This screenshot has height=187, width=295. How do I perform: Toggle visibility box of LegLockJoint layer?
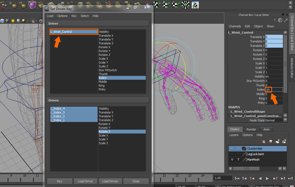232,154
